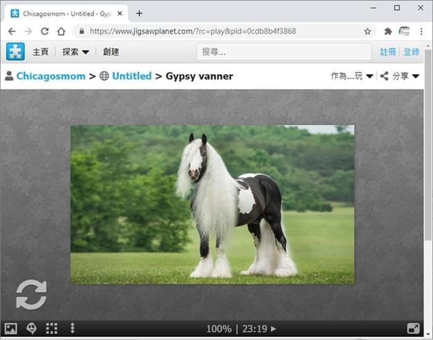This screenshot has height=340, width=433.
Task: Click the 100% progress text
Action: [219, 329]
